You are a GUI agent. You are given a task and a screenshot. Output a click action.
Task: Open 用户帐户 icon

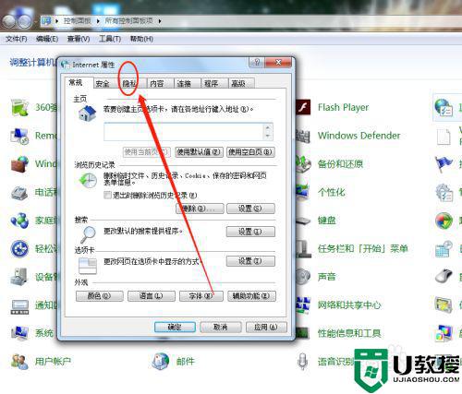[19, 362]
